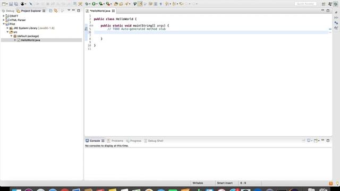
Task: Click the Smart Insert status entry
Action: coord(225,183)
